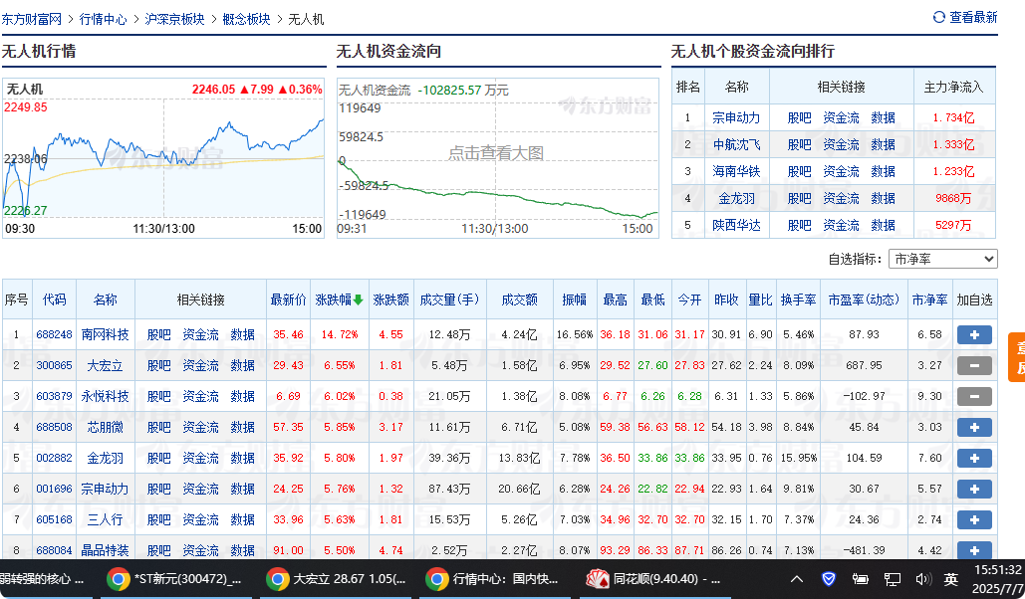Sort table by 成交额 column header
Screen dimensions: 1025x599
[x=520, y=299]
